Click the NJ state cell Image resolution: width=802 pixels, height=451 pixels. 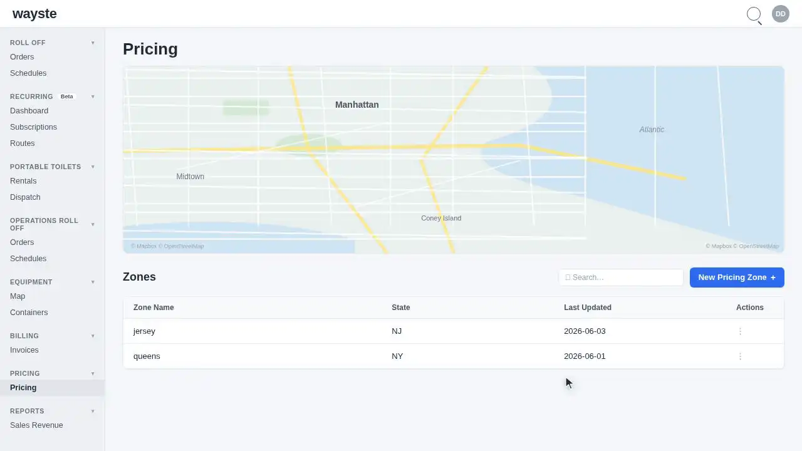point(397,331)
